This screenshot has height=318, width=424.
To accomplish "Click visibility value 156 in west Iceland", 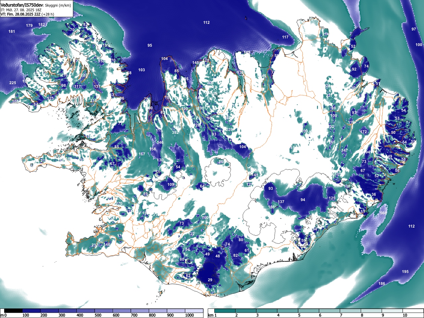I will [152, 149].
